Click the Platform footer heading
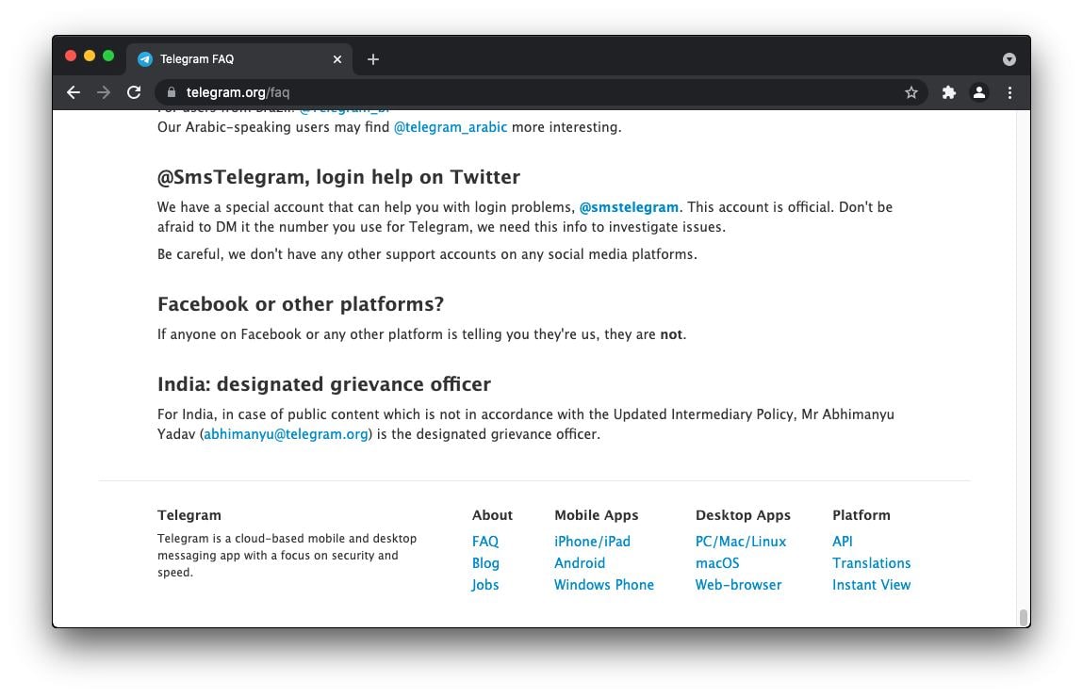 click(x=861, y=515)
